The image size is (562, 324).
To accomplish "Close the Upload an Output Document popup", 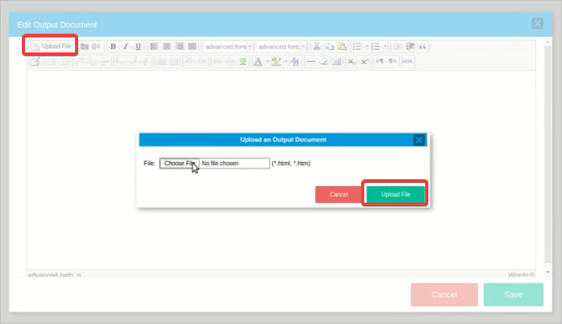I will coord(419,140).
